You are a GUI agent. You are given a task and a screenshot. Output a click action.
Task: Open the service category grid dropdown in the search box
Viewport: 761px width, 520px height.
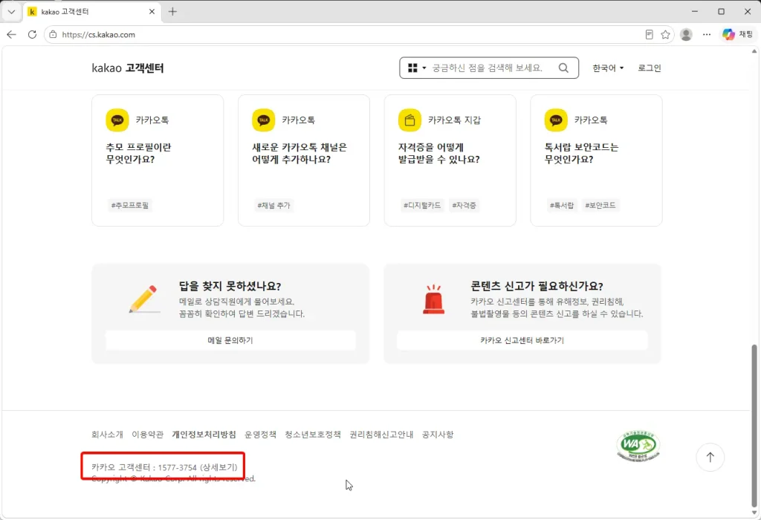point(417,68)
